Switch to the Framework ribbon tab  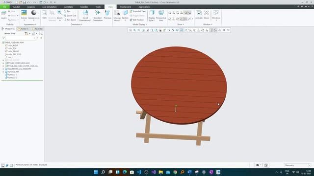[x=126, y=7]
